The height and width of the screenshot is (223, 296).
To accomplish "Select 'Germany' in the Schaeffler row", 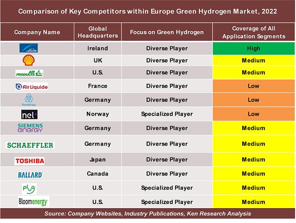I will (97, 144).
